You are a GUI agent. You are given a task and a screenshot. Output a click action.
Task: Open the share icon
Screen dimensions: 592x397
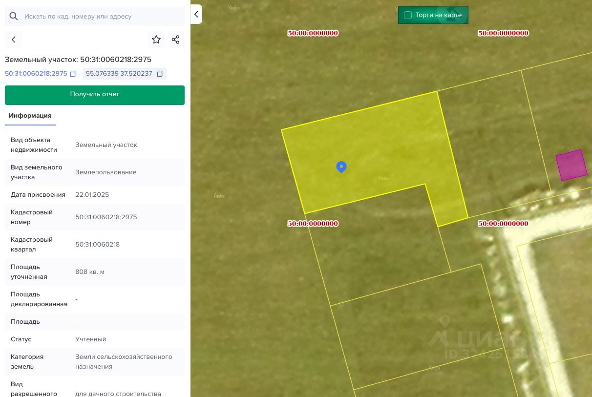coord(176,40)
